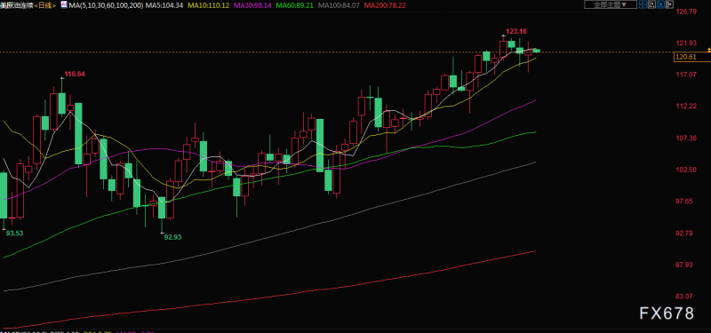Viewport: 711px width, 333px height.
Task: Click the small orange marker above 120.61
Action: pyautogui.click(x=708, y=49)
